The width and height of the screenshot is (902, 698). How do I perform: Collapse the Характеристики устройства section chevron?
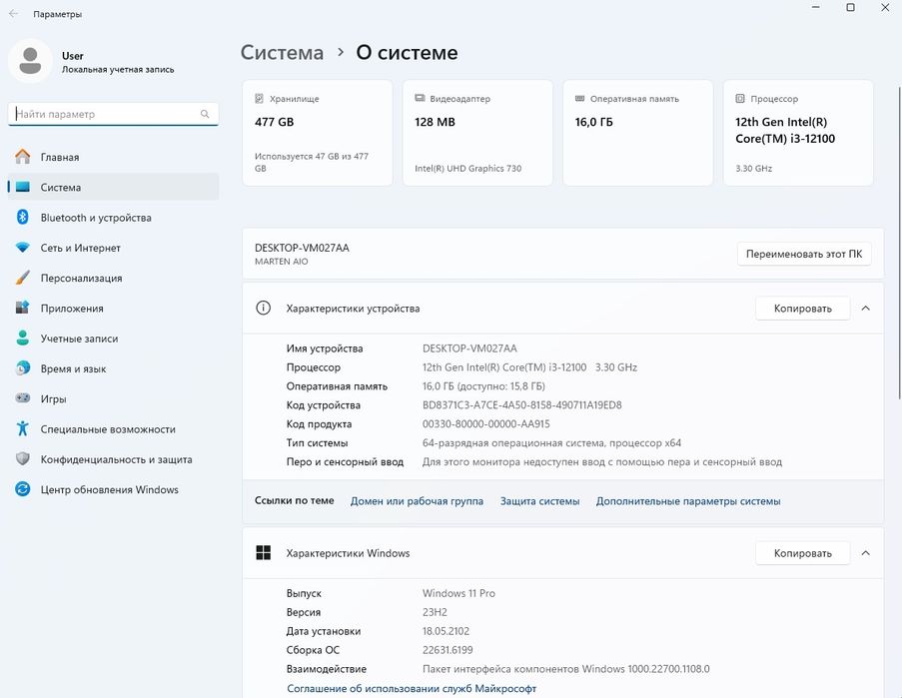click(865, 309)
